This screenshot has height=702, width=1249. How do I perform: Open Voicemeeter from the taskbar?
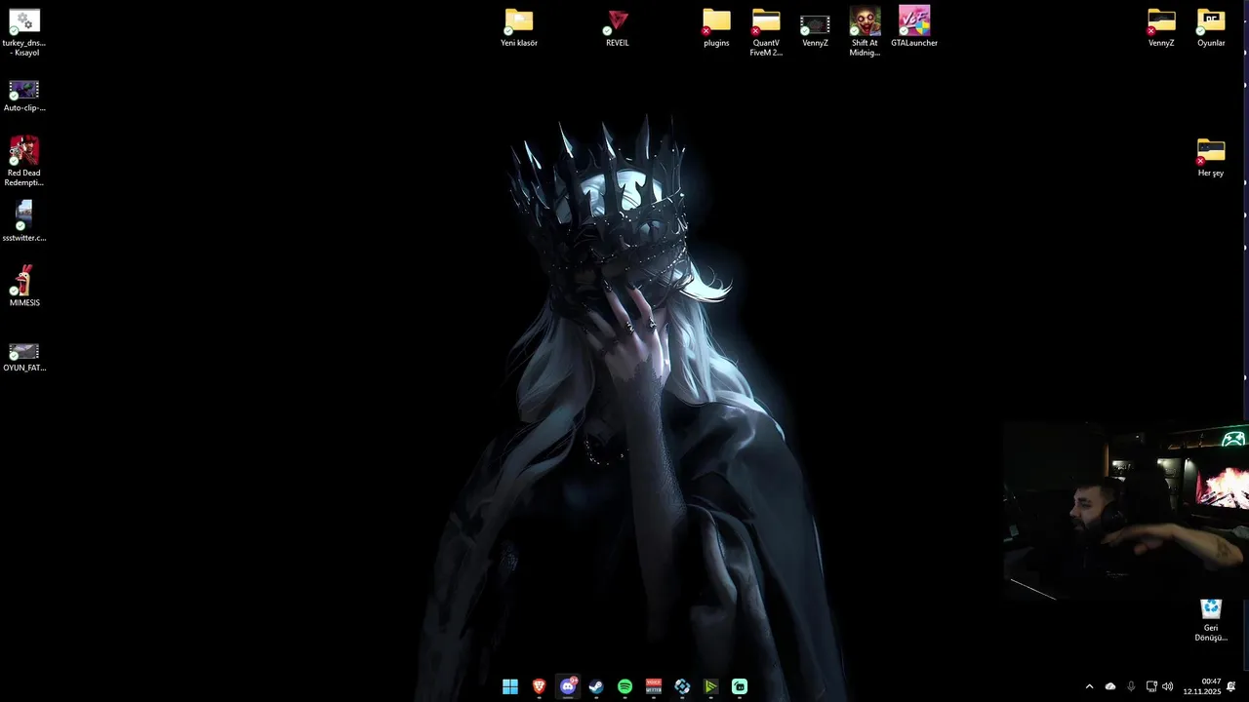[x=654, y=686]
